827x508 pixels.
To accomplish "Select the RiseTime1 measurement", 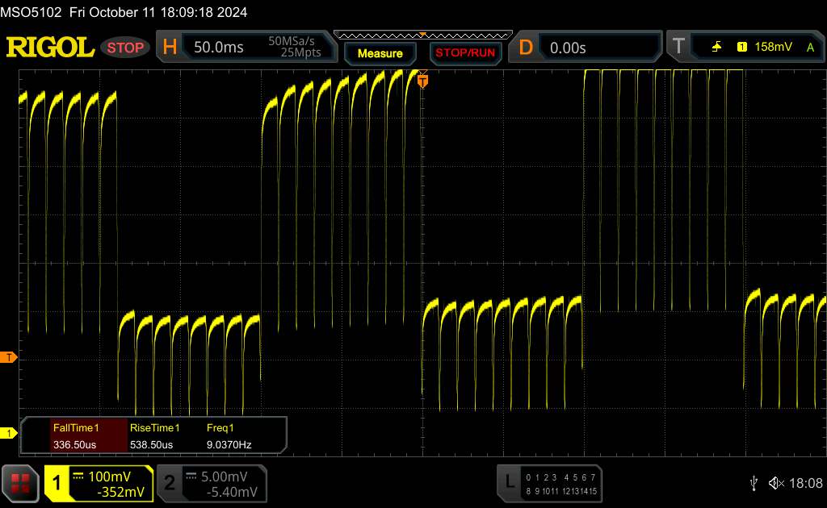I will click(154, 427).
